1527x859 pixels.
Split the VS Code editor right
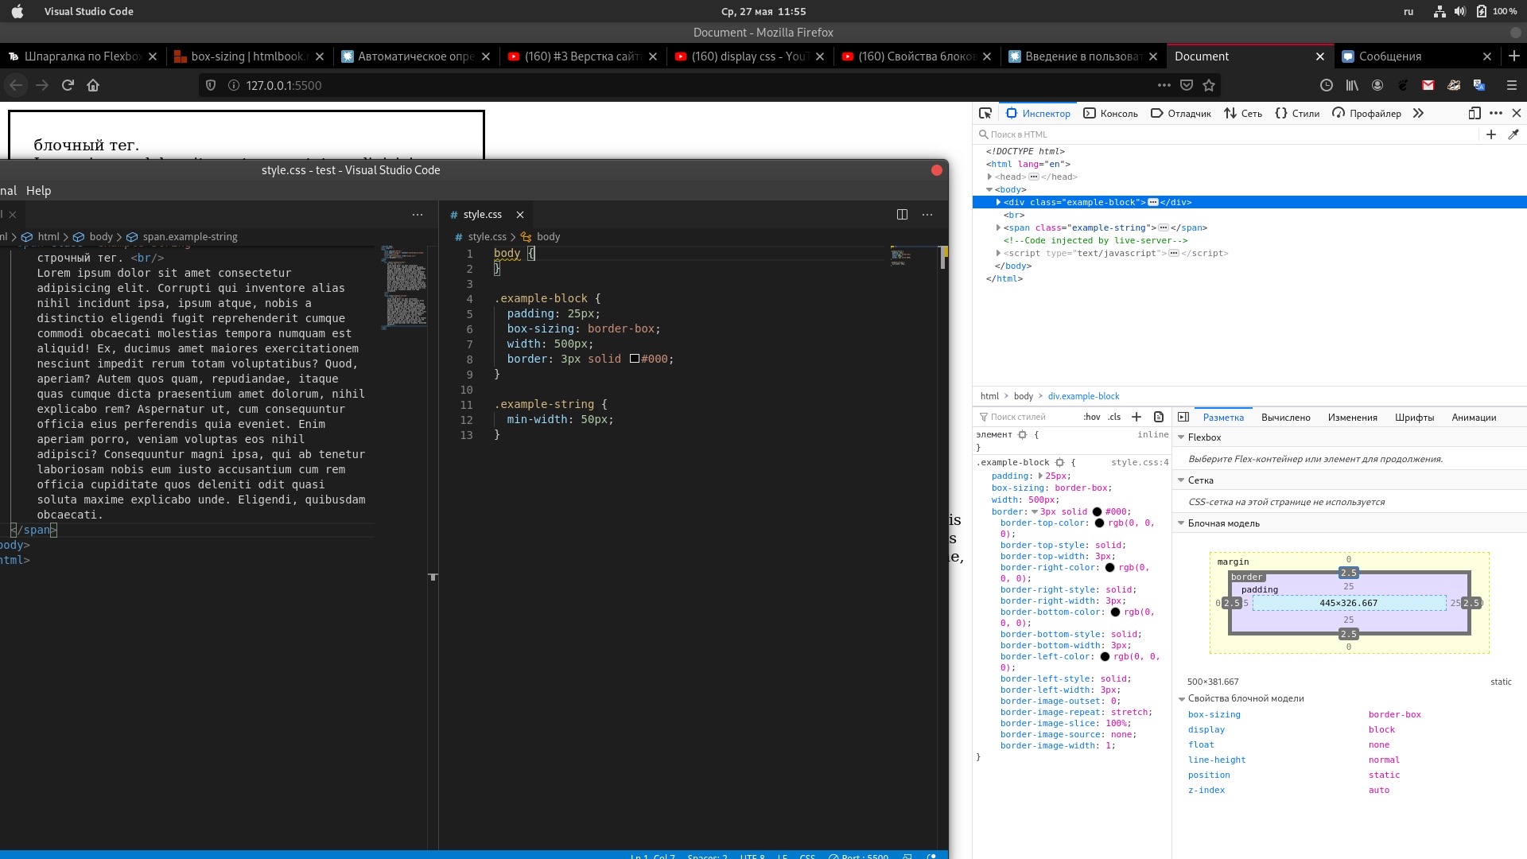(902, 214)
